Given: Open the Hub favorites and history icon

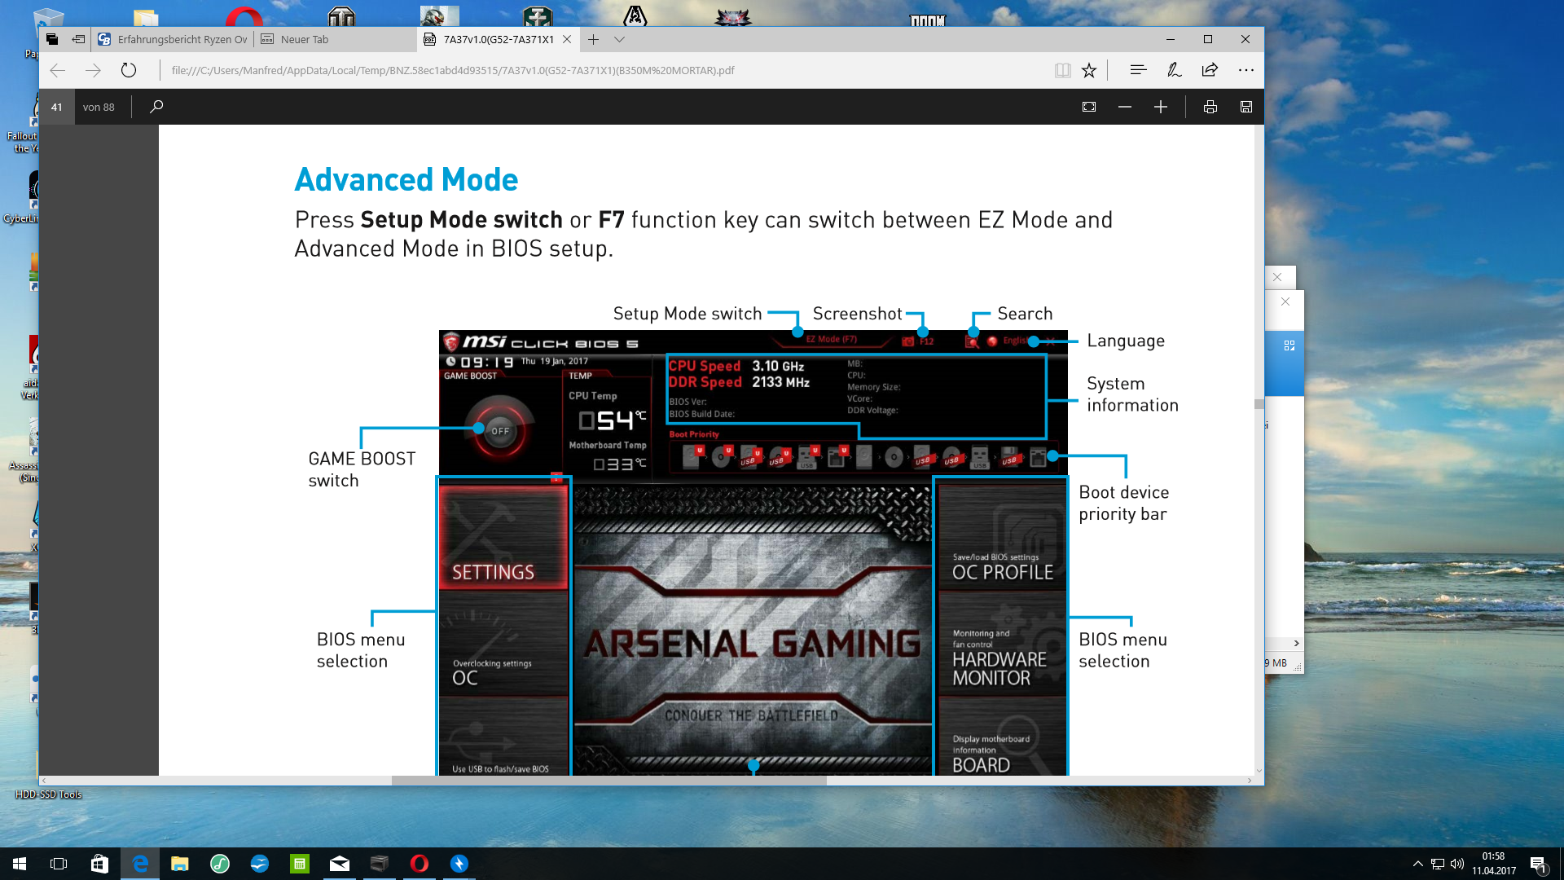Looking at the screenshot, I should (1138, 70).
